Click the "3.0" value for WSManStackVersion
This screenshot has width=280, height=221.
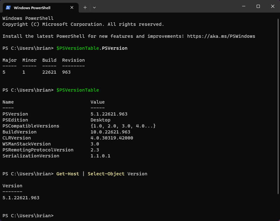click(94, 144)
